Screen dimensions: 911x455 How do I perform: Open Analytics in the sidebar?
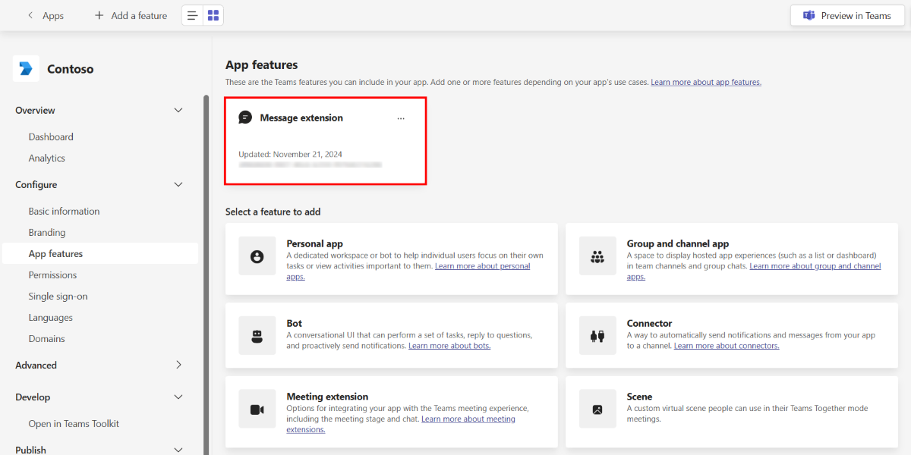click(47, 158)
